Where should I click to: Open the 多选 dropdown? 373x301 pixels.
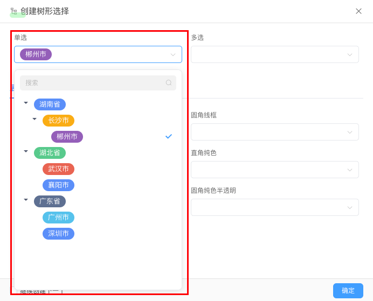click(274, 54)
